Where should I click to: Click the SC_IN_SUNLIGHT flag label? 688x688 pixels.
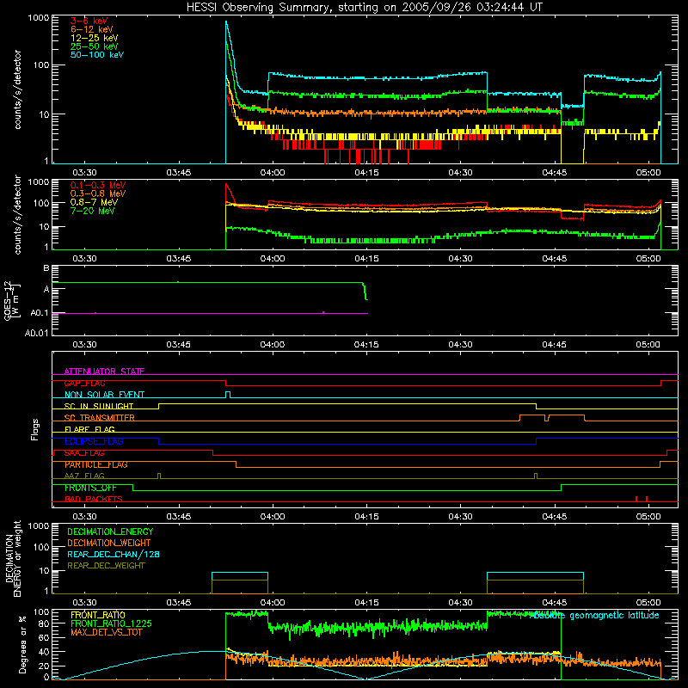tap(99, 406)
